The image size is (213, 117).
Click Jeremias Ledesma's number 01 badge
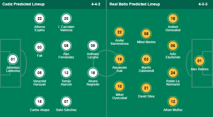point(13,59)
